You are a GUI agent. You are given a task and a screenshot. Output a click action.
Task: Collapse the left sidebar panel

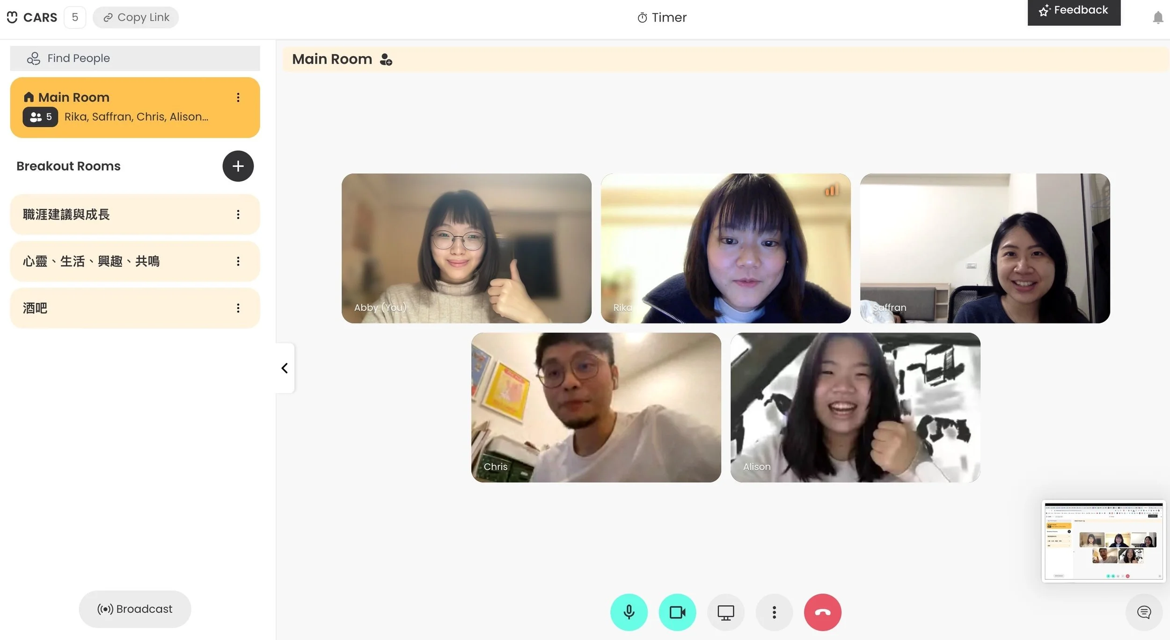(285, 368)
